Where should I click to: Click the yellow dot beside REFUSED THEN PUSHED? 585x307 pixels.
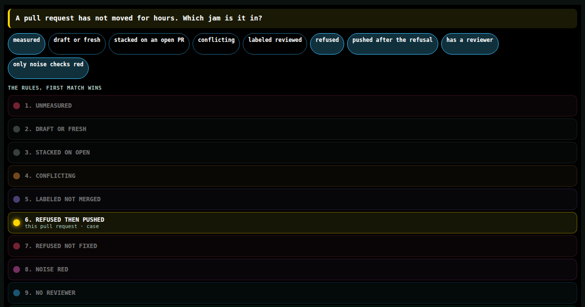pyautogui.click(x=17, y=223)
